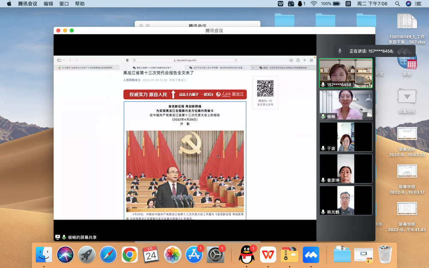This screenshot has width=429, height=268.
Task: Click the battery status indicator
Action: [x=337, y=3]
